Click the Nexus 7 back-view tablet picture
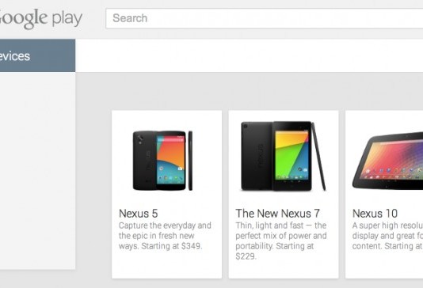This screenshot has width=423, height=288. (257, 156)
